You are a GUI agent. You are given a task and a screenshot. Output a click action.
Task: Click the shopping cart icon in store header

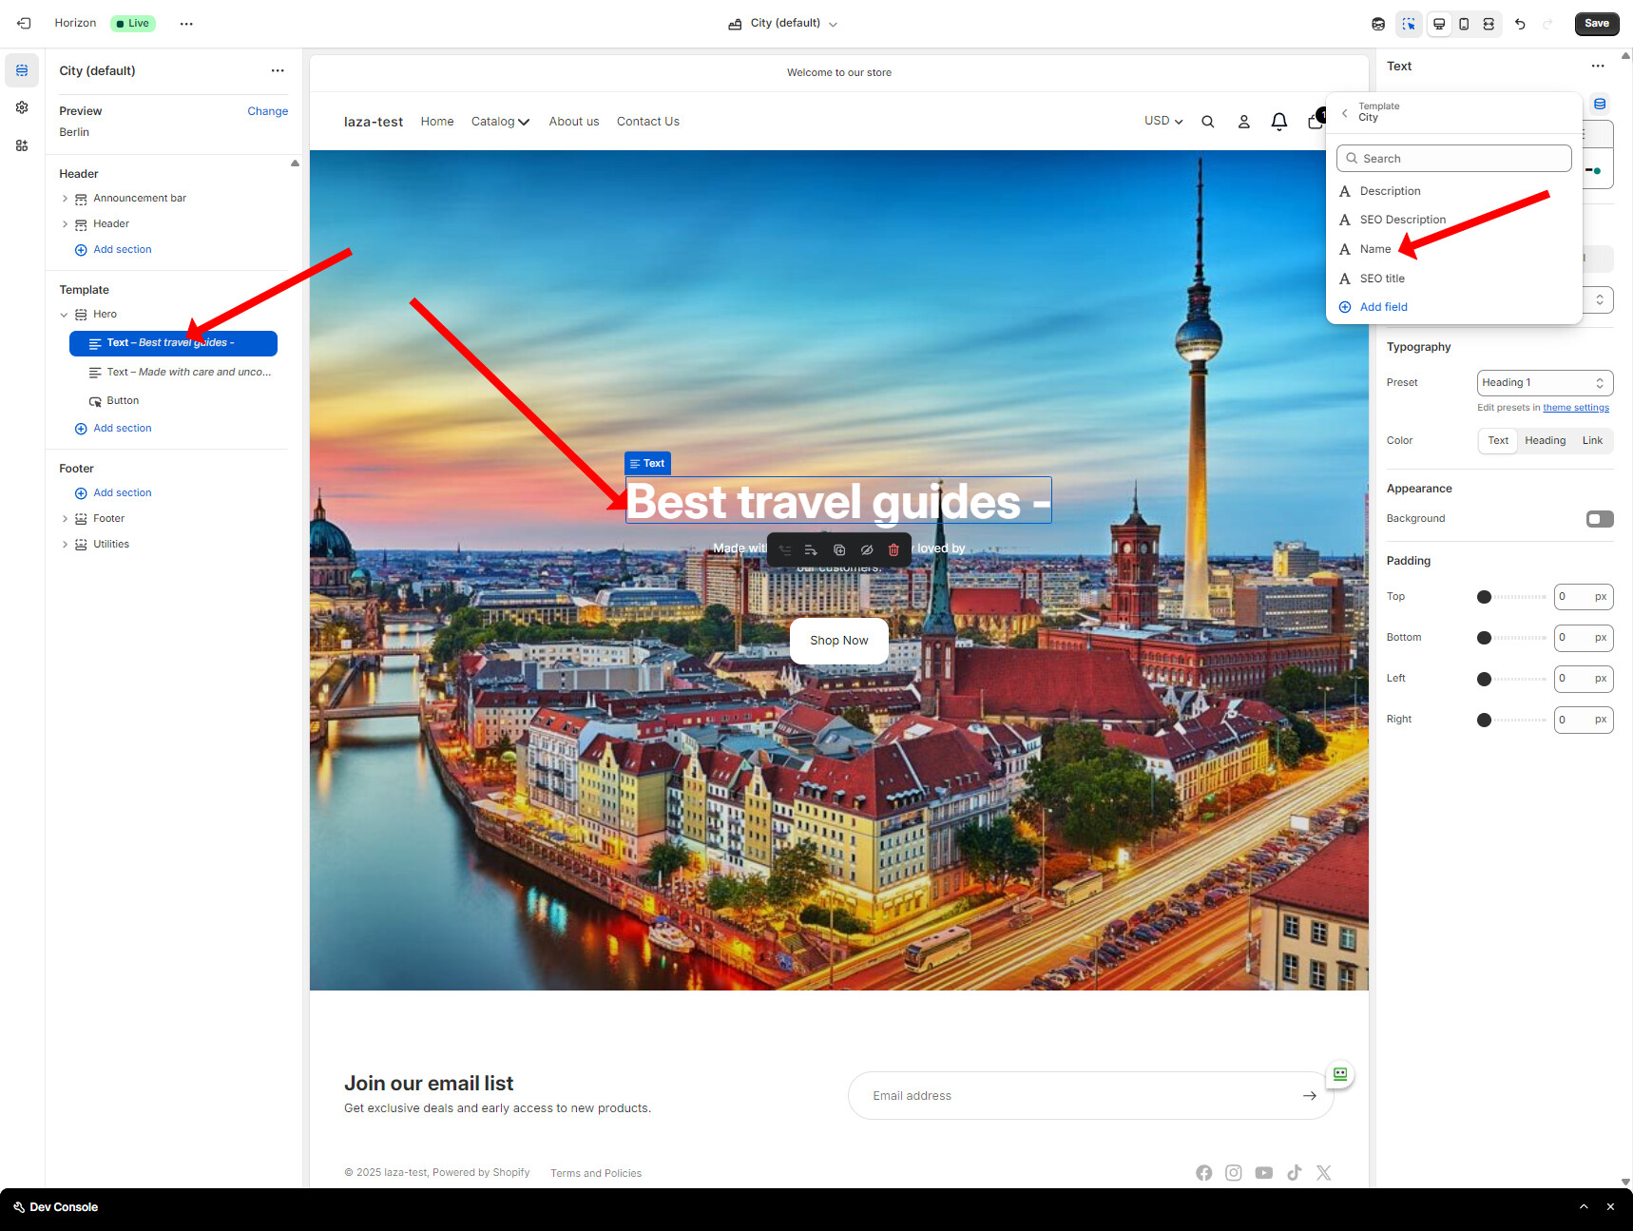1315,121
